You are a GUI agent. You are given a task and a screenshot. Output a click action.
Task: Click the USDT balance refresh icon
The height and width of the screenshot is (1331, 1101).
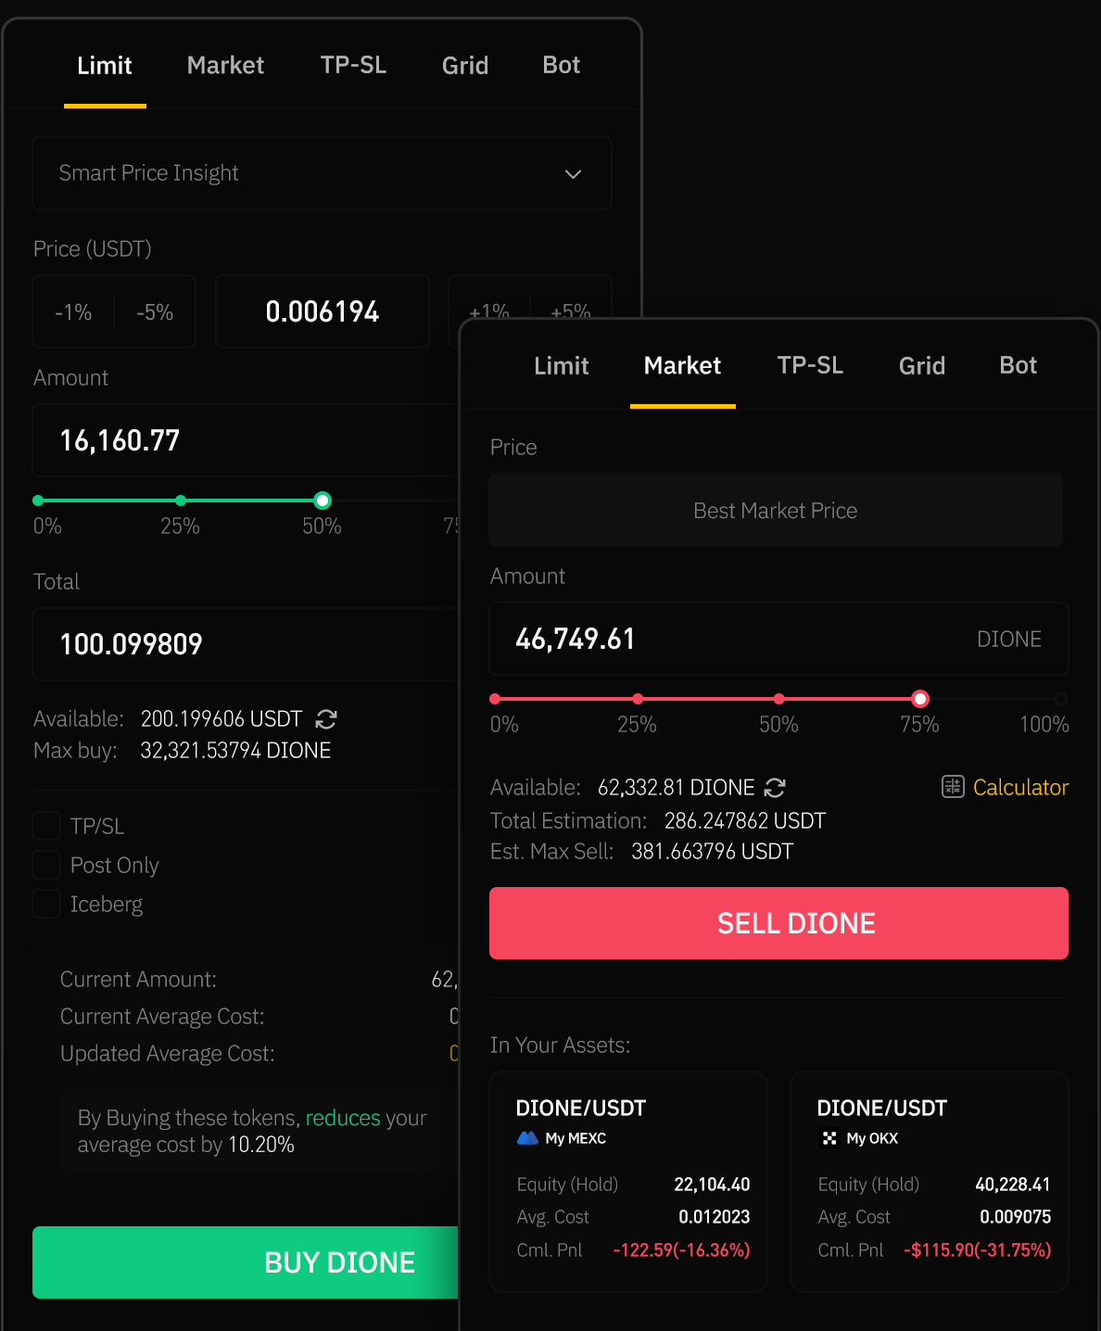pos(326,719)
